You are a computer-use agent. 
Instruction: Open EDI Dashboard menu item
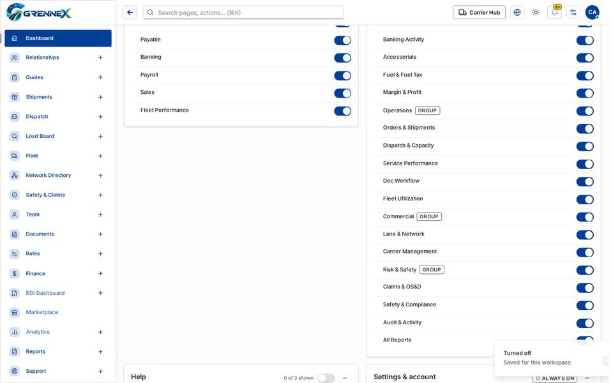click(58, 293)
